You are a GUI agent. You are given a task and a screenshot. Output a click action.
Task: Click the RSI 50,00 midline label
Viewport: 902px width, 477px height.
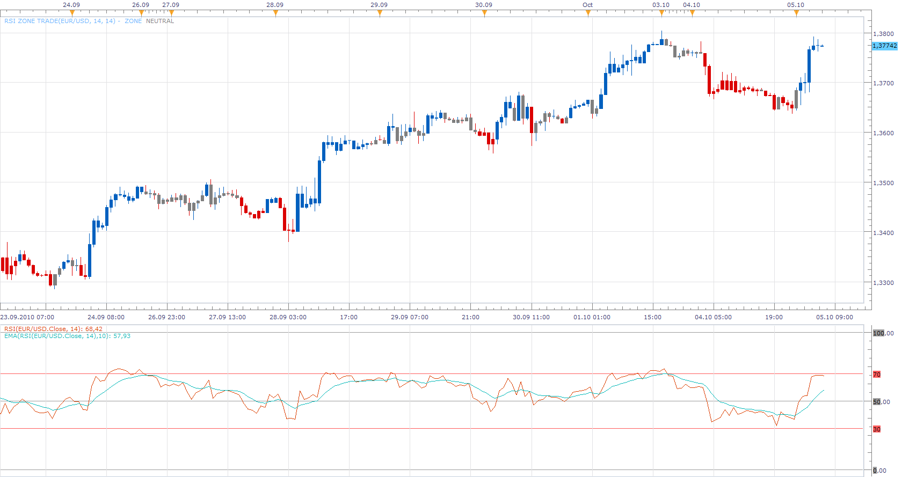pos(882,402)
